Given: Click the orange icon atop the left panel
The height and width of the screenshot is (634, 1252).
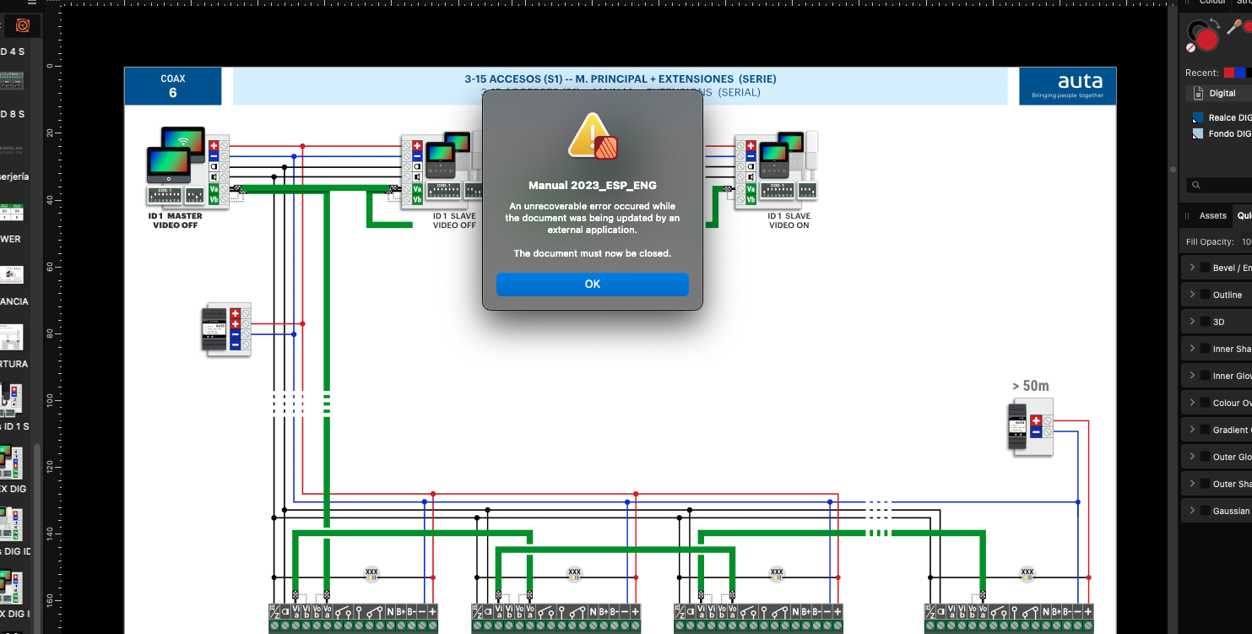Looking at the screenshot, I should pos(23,26).
